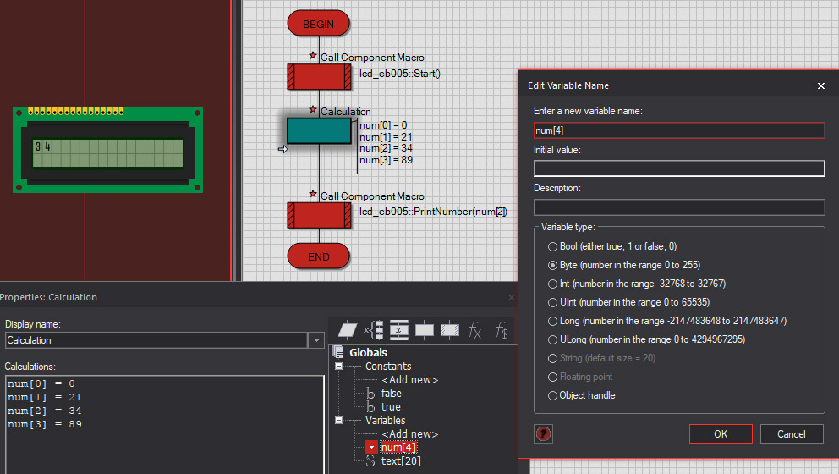This screenshot has height=474, width=839.
Task: Click the Globals tree root label
Action: [368, 352]
